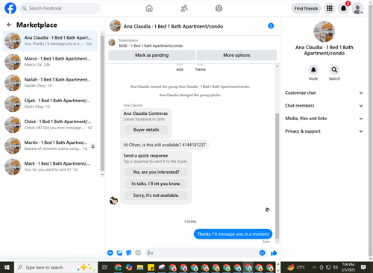373x273 pixels.
Task: Open the blue conversation information icon
Action: click(271, 26)
